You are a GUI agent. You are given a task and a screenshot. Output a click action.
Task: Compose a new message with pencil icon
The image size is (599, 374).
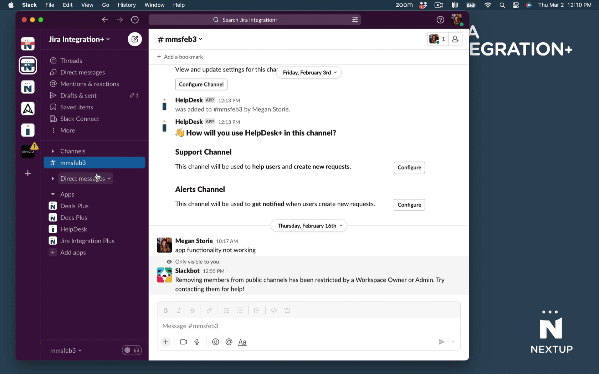pyautogui.click(x=135, y=39)
